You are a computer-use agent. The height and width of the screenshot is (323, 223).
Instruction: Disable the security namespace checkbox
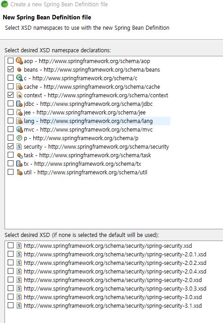pos(10,146)
